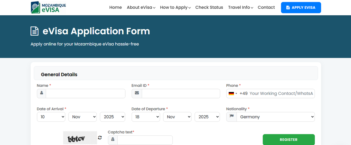This screenshot has height=145, width=351.
Task: Expand the Nationality dropdown showing Germany
Action: pyautogui.click(x=275, y=117)
